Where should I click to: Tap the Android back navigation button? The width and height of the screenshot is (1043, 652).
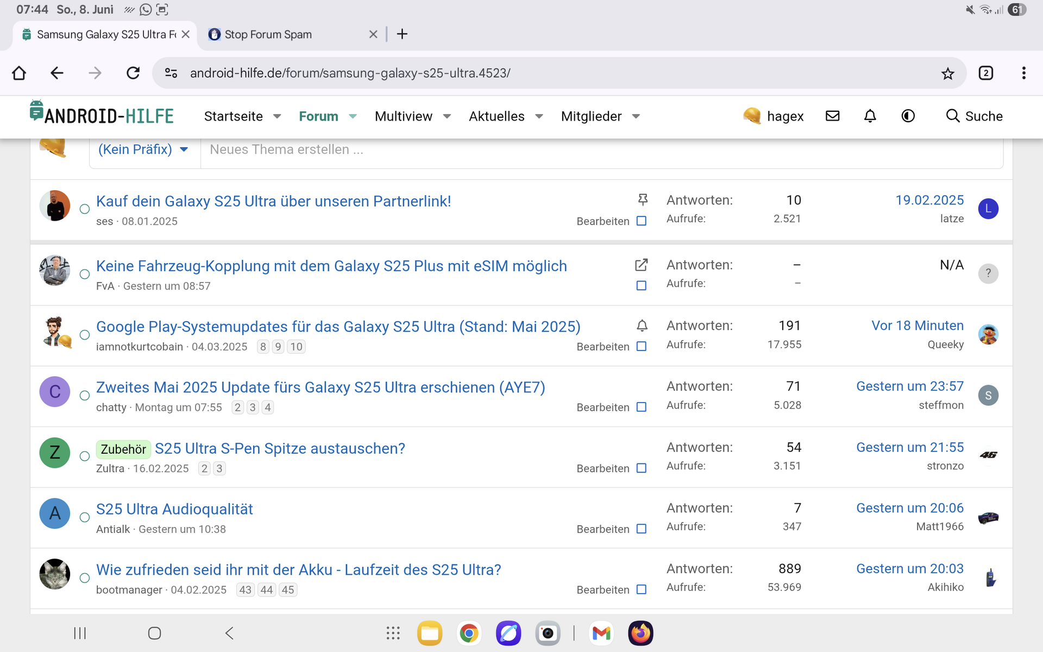point(229,633)
